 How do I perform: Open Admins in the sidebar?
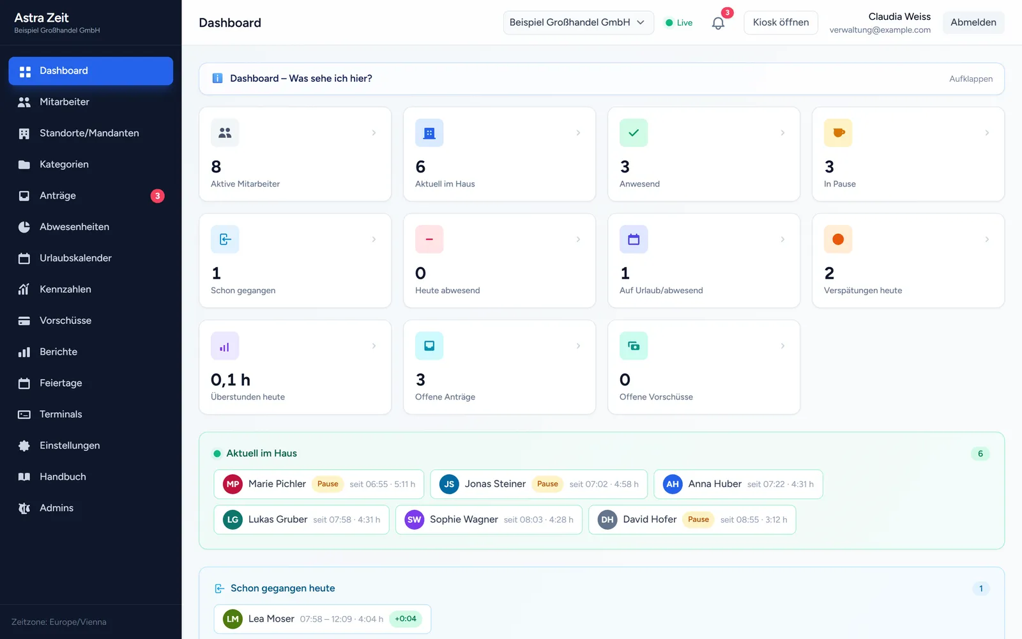pyautogui.click(x=91, y=509)
